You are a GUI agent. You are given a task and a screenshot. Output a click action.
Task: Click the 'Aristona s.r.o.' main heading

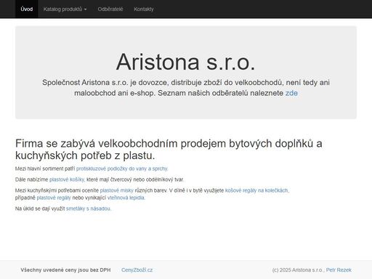(186, 62)
